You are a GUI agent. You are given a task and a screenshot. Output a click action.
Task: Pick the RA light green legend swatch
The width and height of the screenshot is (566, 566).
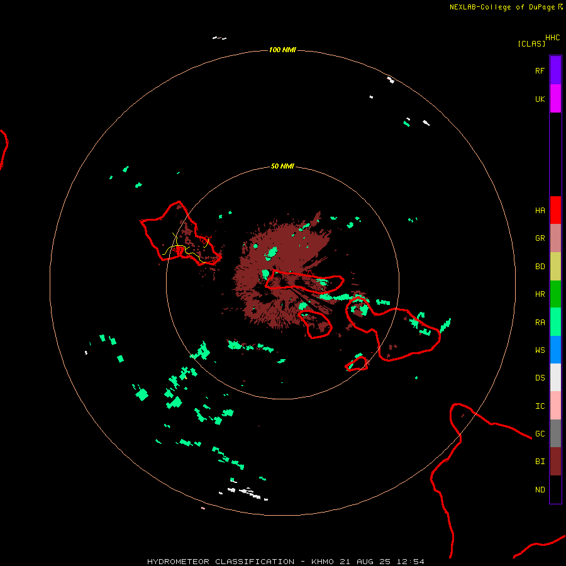coord(555,322)
